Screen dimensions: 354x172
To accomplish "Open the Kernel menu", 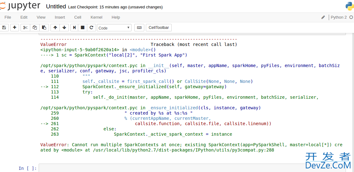I will tap(96, 17).
